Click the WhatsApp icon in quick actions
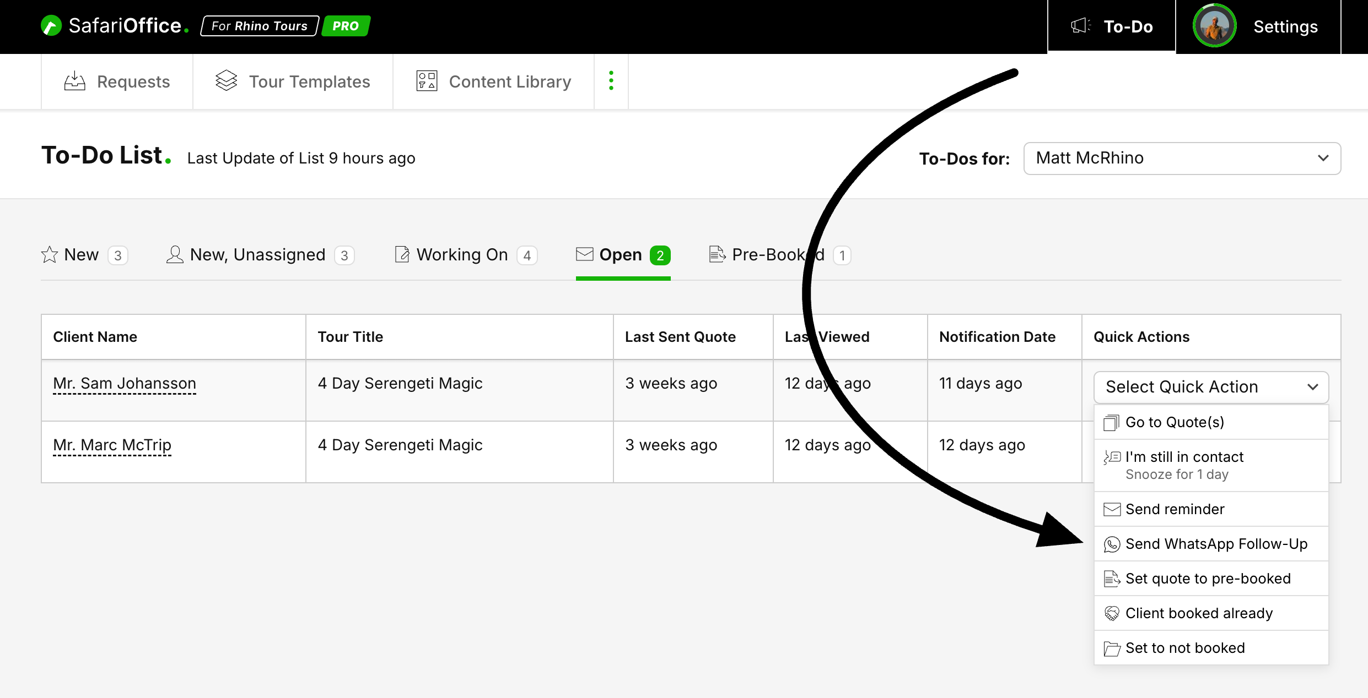The width and height of the screenshot is (1368, 698). (x=1112, y=544)
